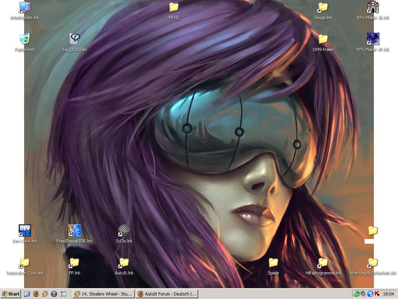Select the Hilfsprogramme folder shortcut

click(323, 262)
